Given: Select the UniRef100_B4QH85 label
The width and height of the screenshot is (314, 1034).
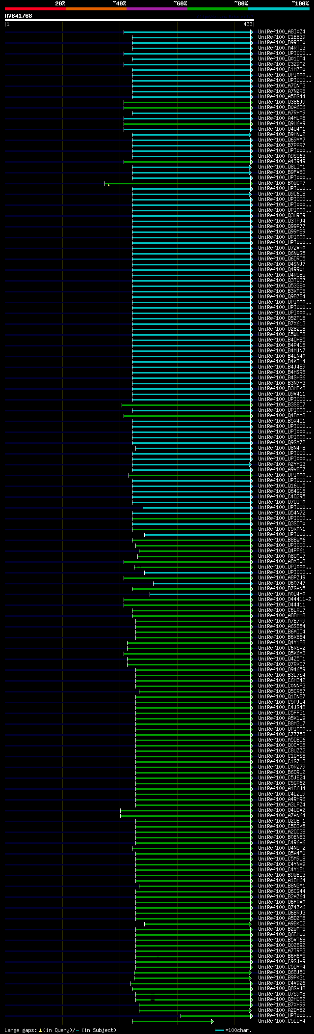Looking at the screenshot, I should pyautogui.click(x=282, y=340).
